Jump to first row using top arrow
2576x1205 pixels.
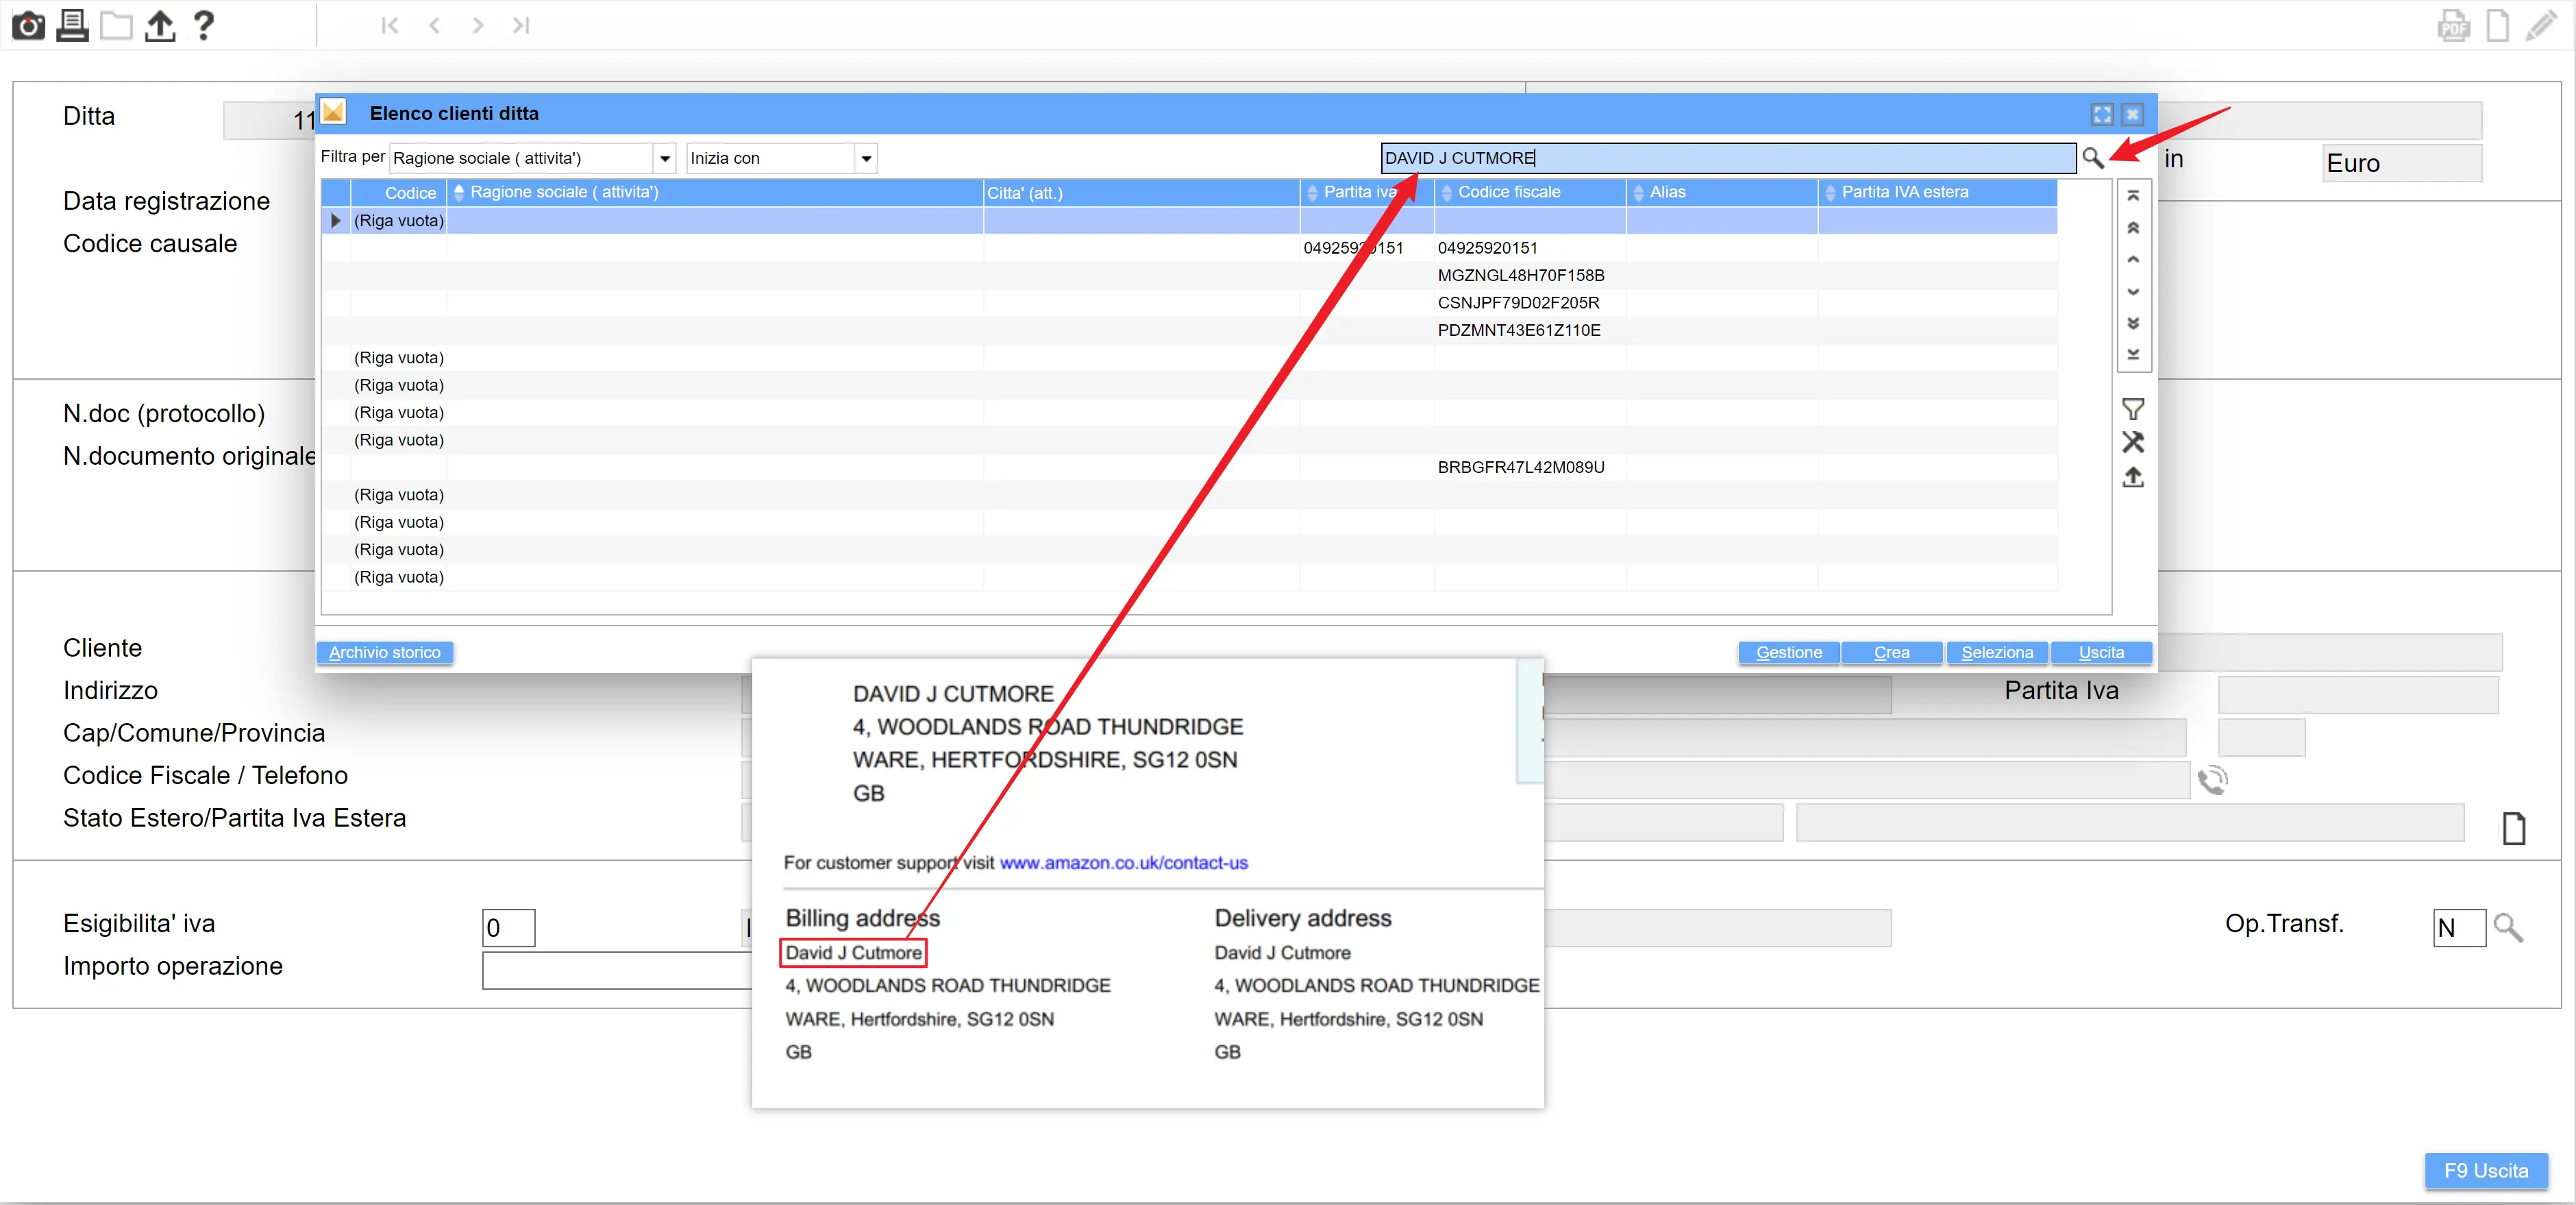click(2132, 196)
